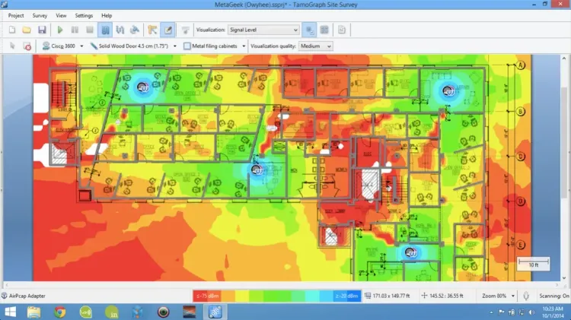Stop the survey with the square stop button
Image resolution: width=571 pixels, height=320 pixels.
click(90, 30)
